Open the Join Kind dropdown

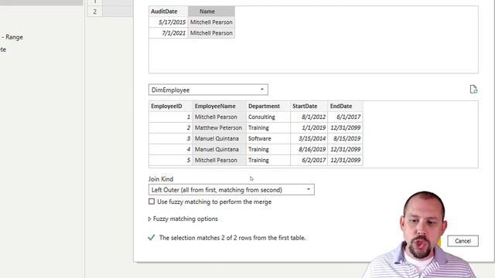(231, 190)
